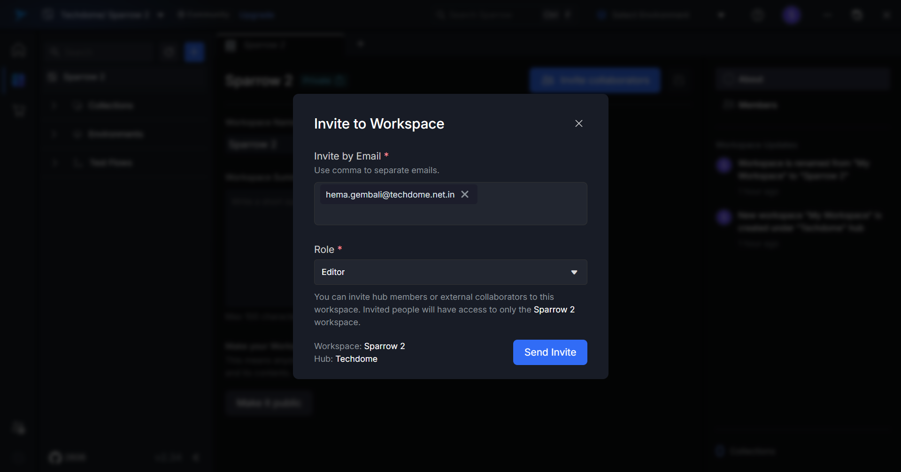This screenshot has width=901, height=472.
Task: Click the GitHub icon at the sidebar bottom
Action: pos(55,457)
